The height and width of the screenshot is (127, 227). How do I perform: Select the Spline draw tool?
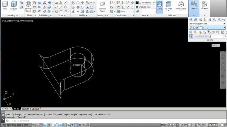(56, 7)
